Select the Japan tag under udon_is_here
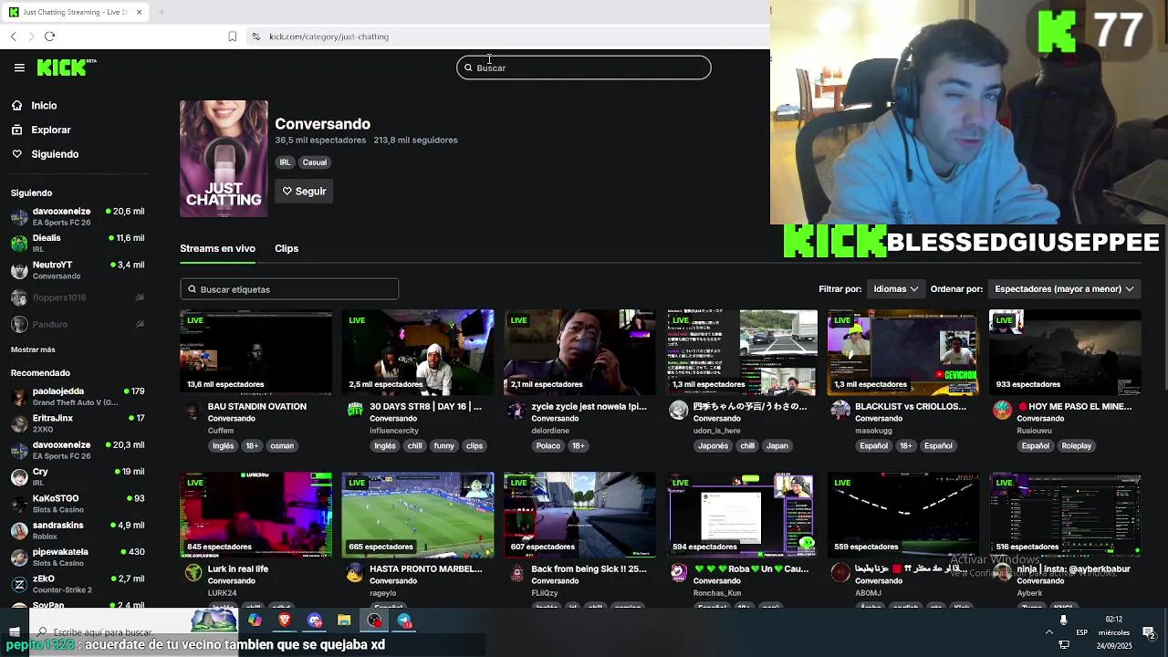The height and width of the screenshot is (657, 1168). [x=777, y=446]
